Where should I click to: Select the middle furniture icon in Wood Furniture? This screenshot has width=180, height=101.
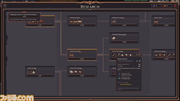(76, 21)
